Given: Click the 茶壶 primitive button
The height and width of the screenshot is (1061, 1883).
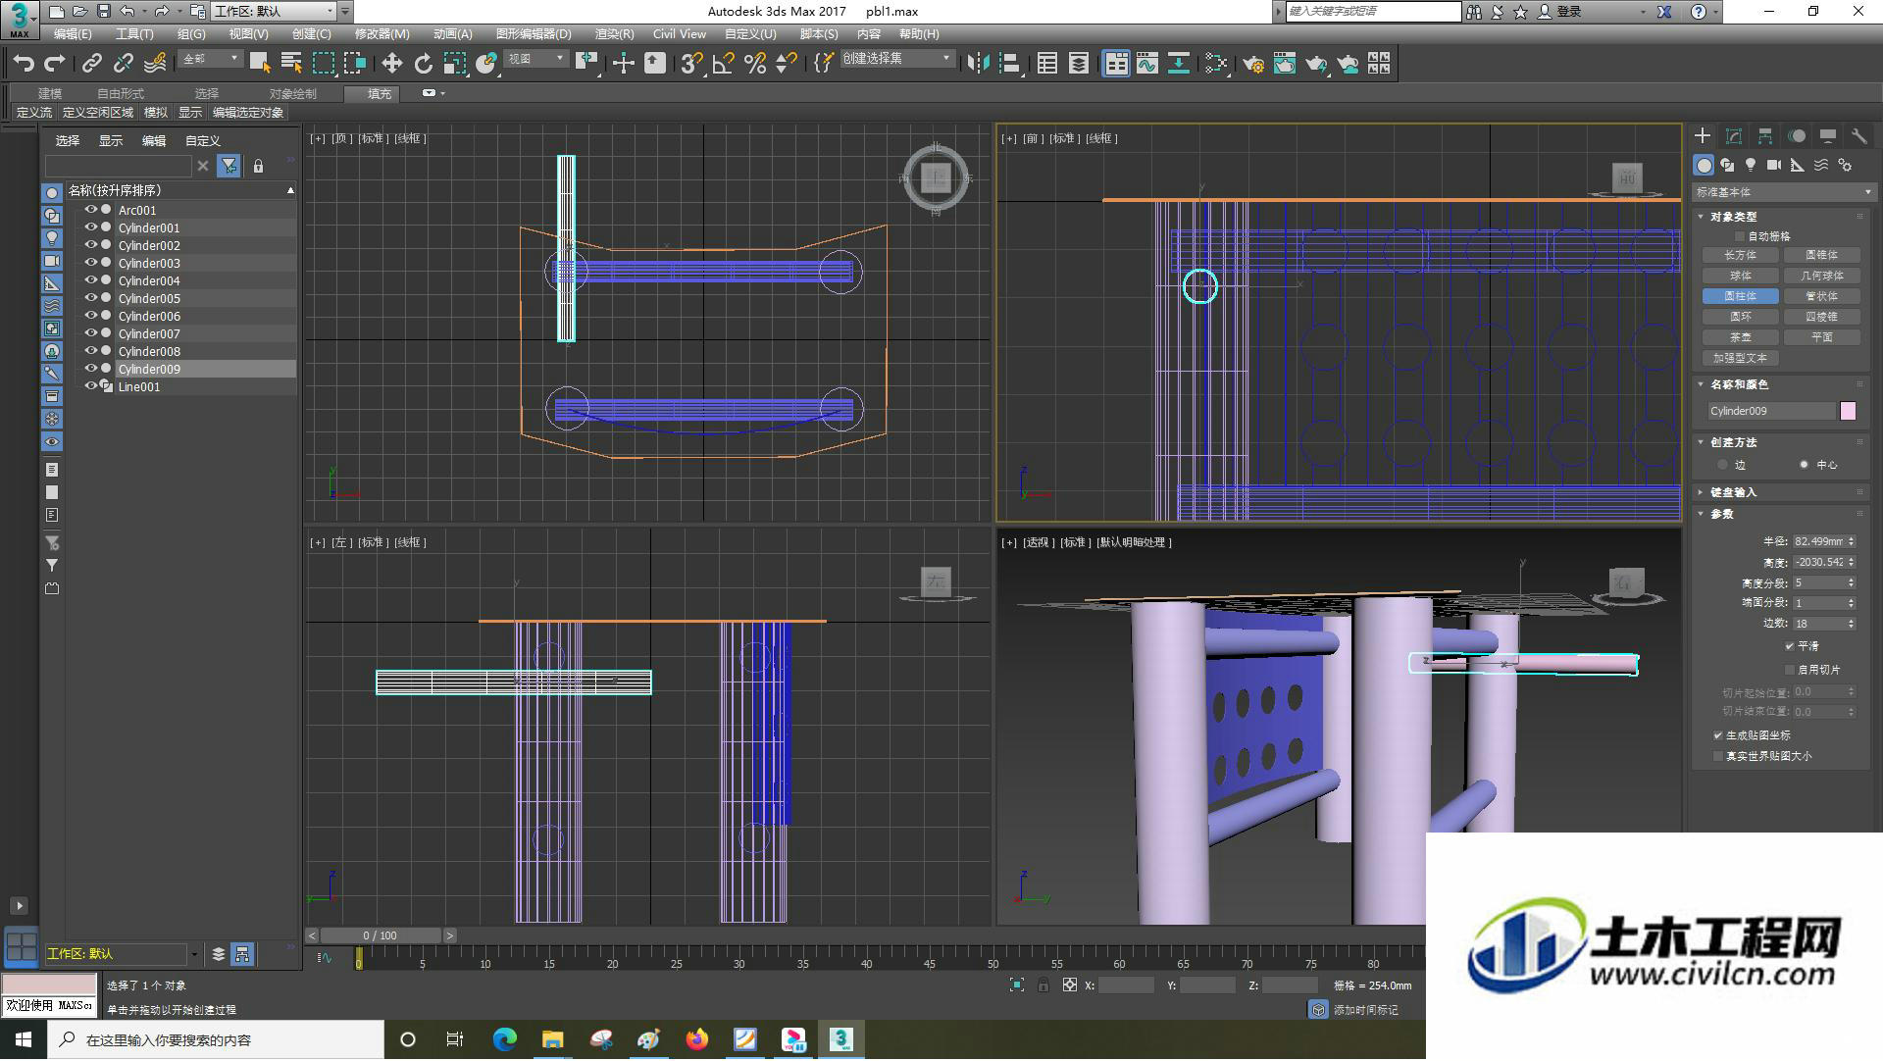Looking at the screenshot, I should 1740,337.
